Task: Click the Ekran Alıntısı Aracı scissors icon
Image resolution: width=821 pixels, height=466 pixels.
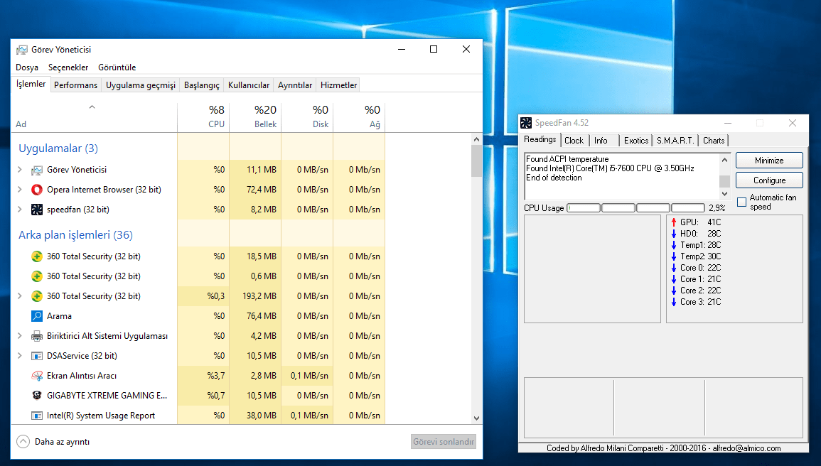Action: click(x=37, y=376)
